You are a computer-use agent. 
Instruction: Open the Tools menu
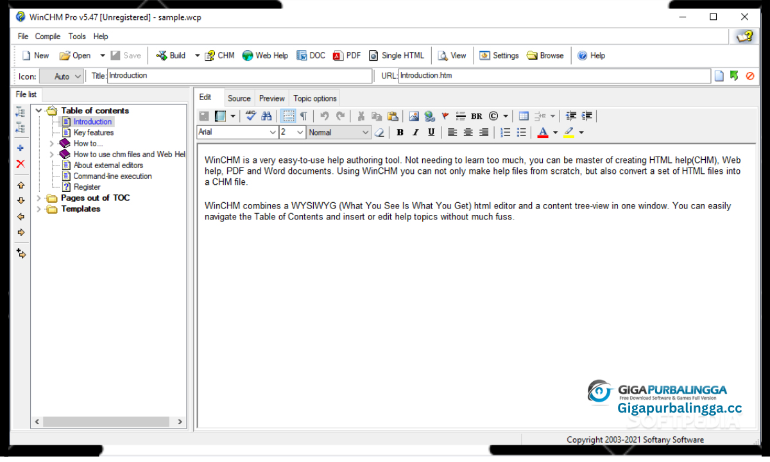click(77, 37)
